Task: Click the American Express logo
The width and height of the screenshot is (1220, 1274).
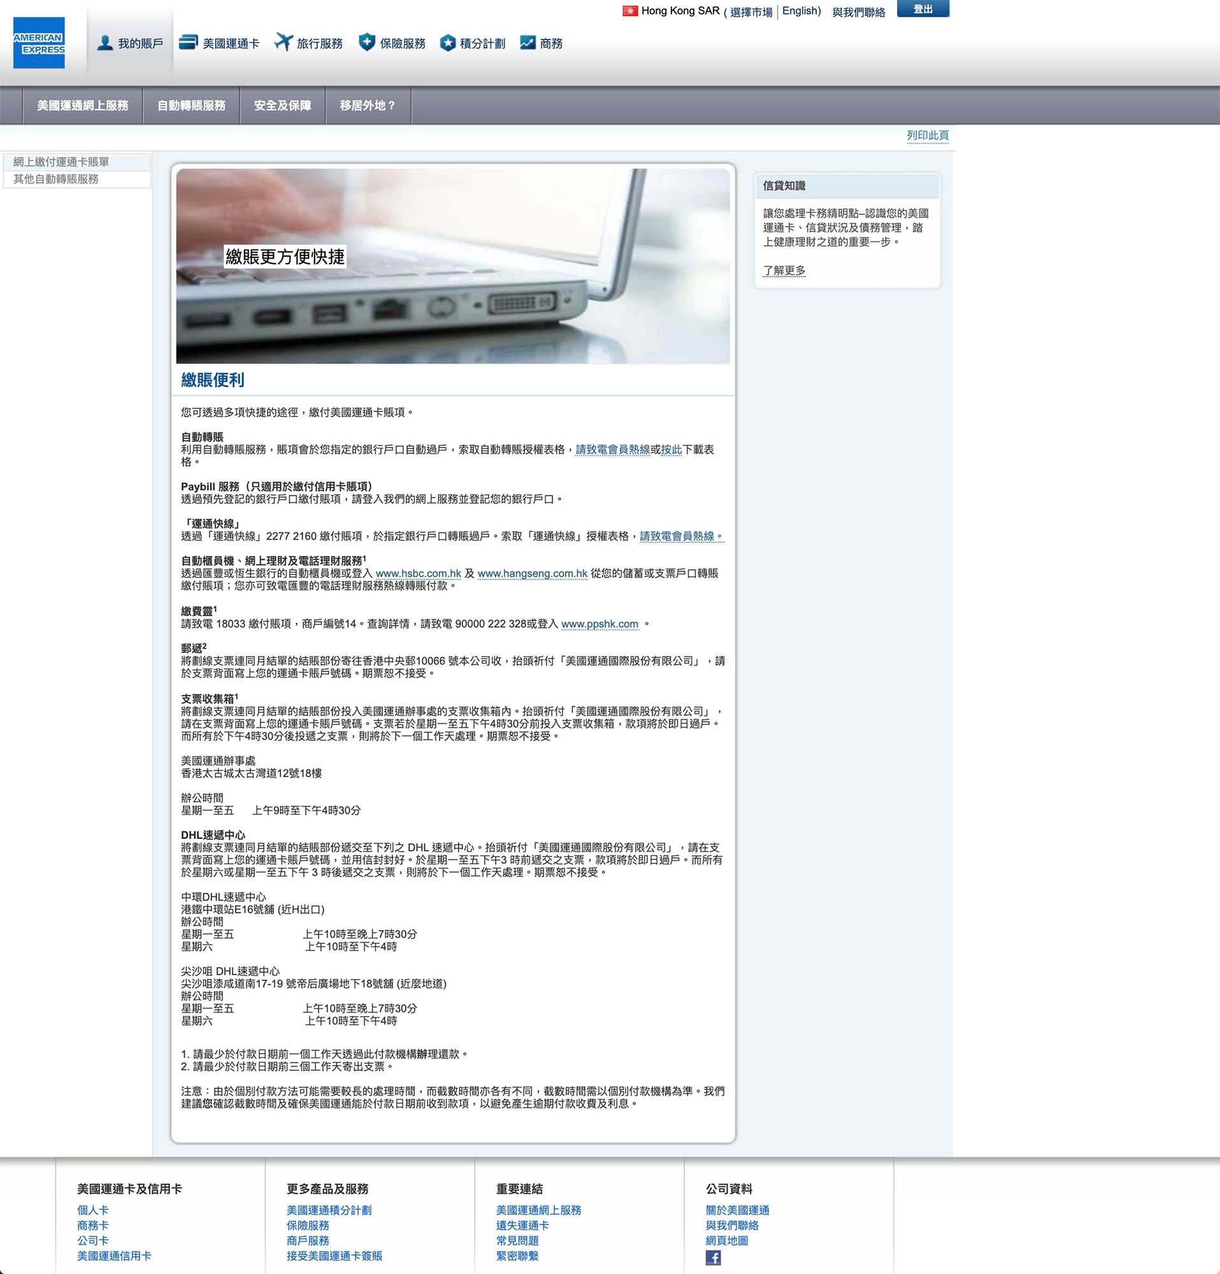Action: click(39, 43)
